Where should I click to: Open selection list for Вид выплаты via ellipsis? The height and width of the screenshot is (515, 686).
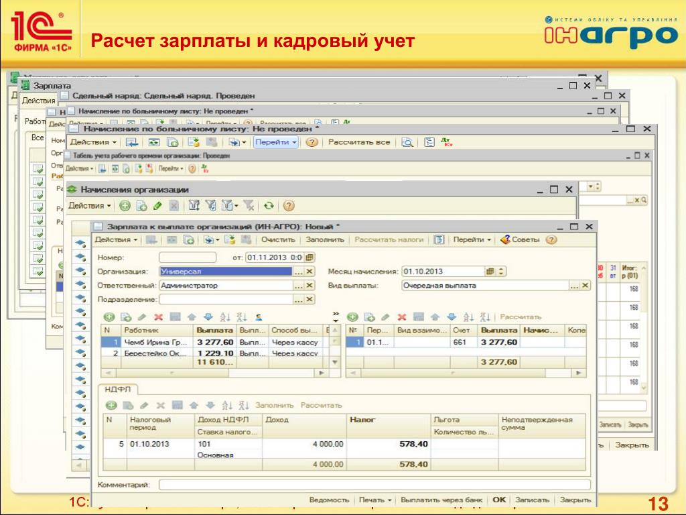(574, 286)
